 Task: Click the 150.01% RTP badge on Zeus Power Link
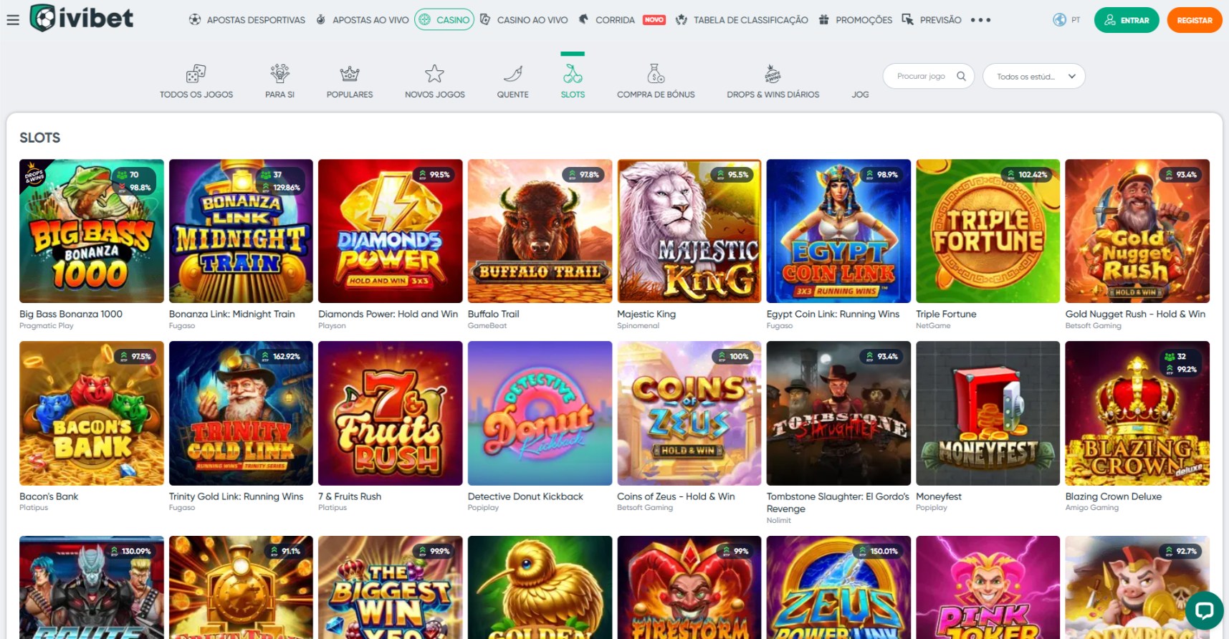[878, 551]
